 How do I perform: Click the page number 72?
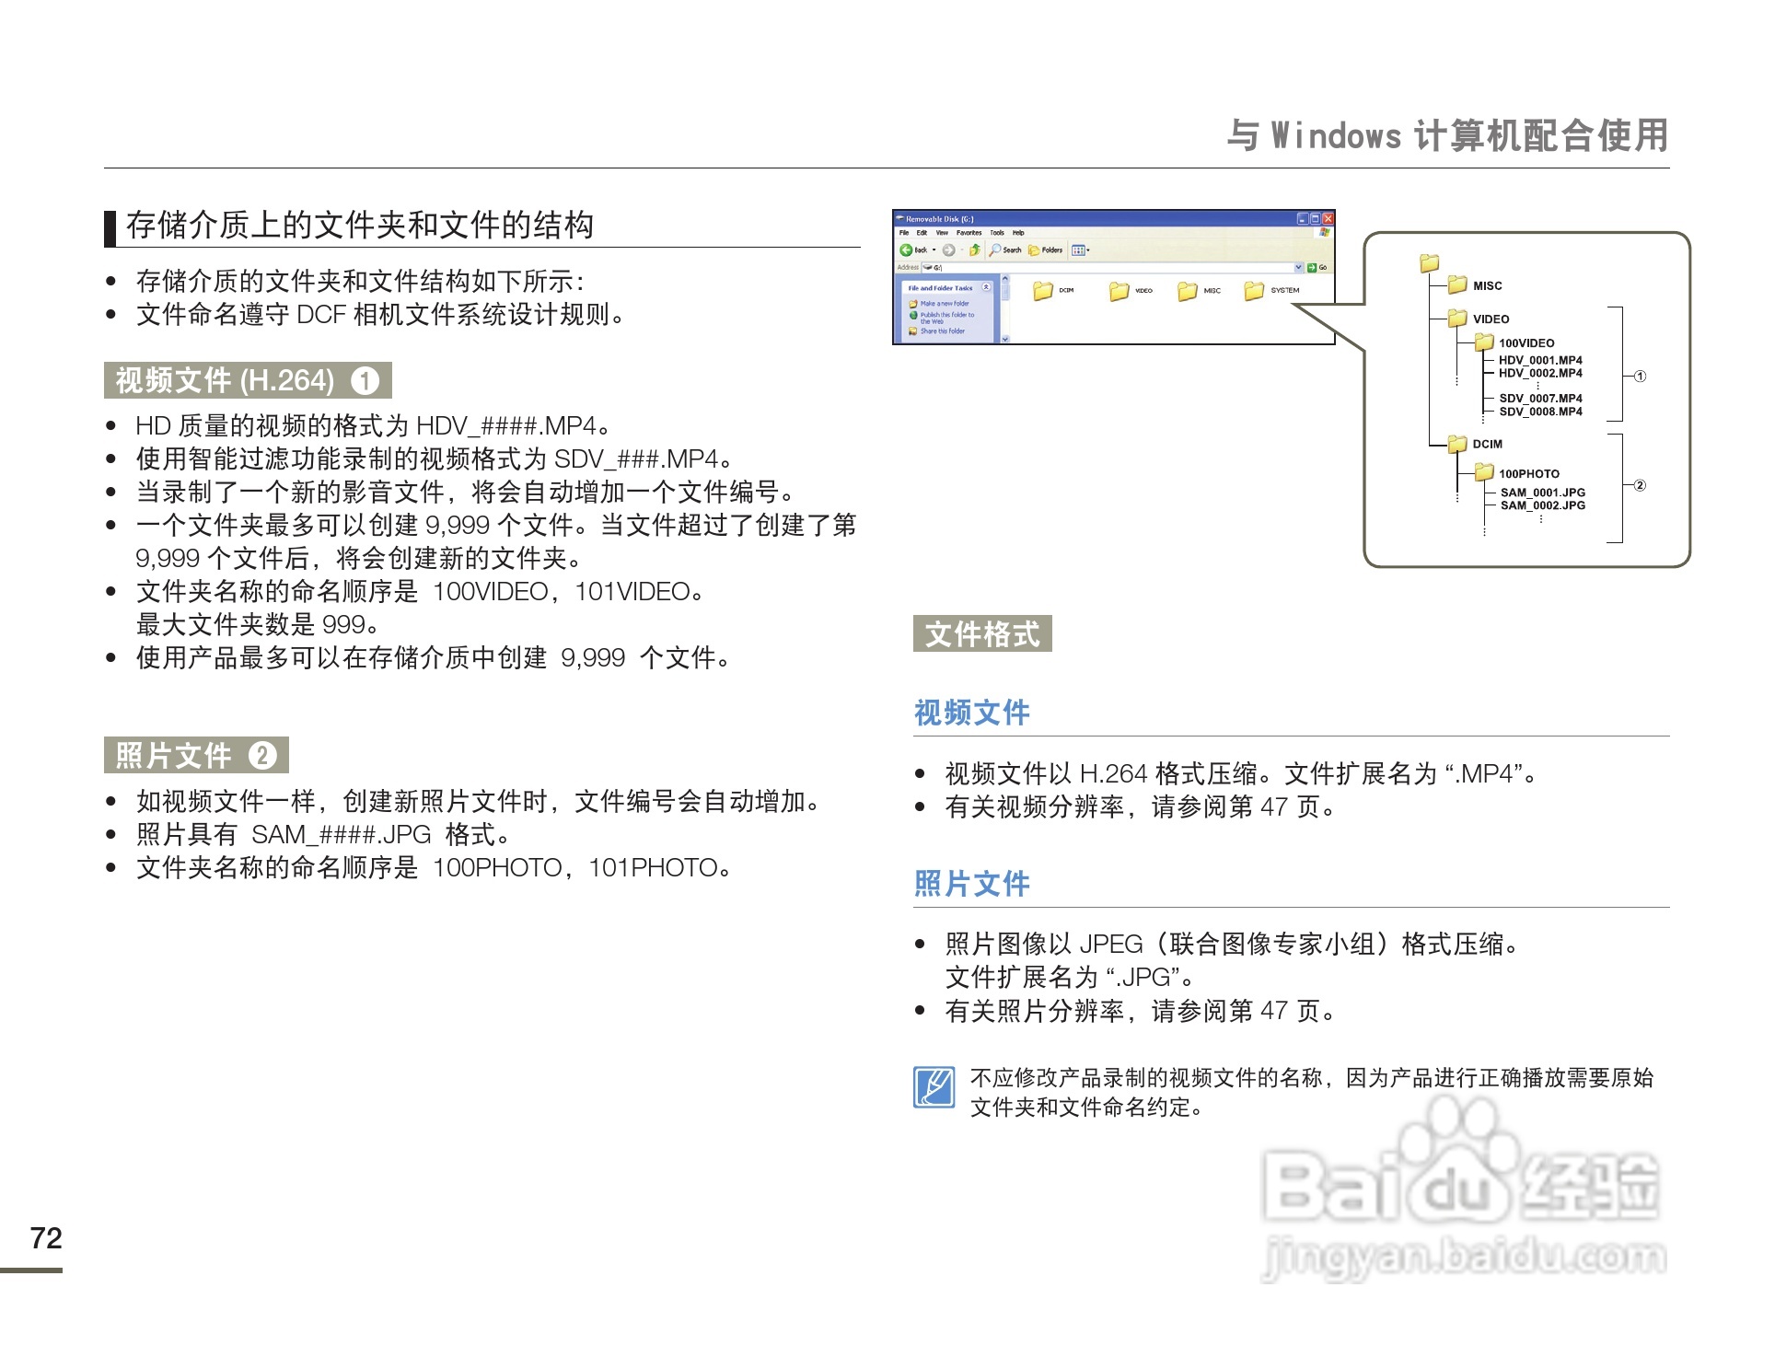point(46,1237)
